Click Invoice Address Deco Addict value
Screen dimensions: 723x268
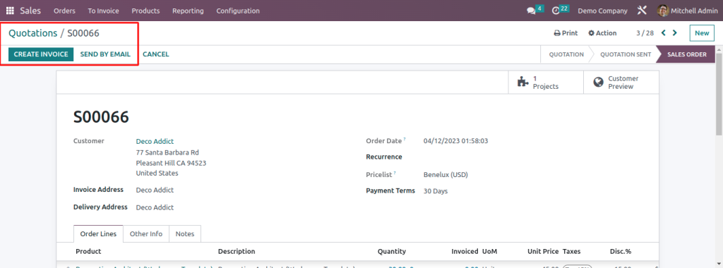click(155, 190)
